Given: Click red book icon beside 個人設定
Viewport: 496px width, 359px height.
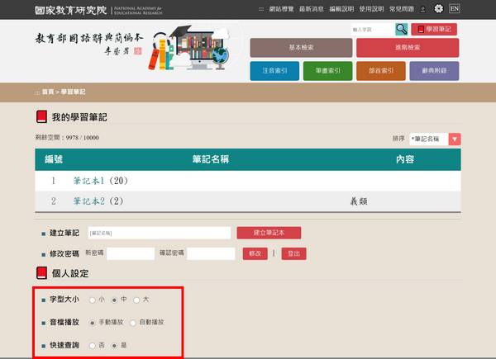Looking at the screenshot, I should (42, 273).
